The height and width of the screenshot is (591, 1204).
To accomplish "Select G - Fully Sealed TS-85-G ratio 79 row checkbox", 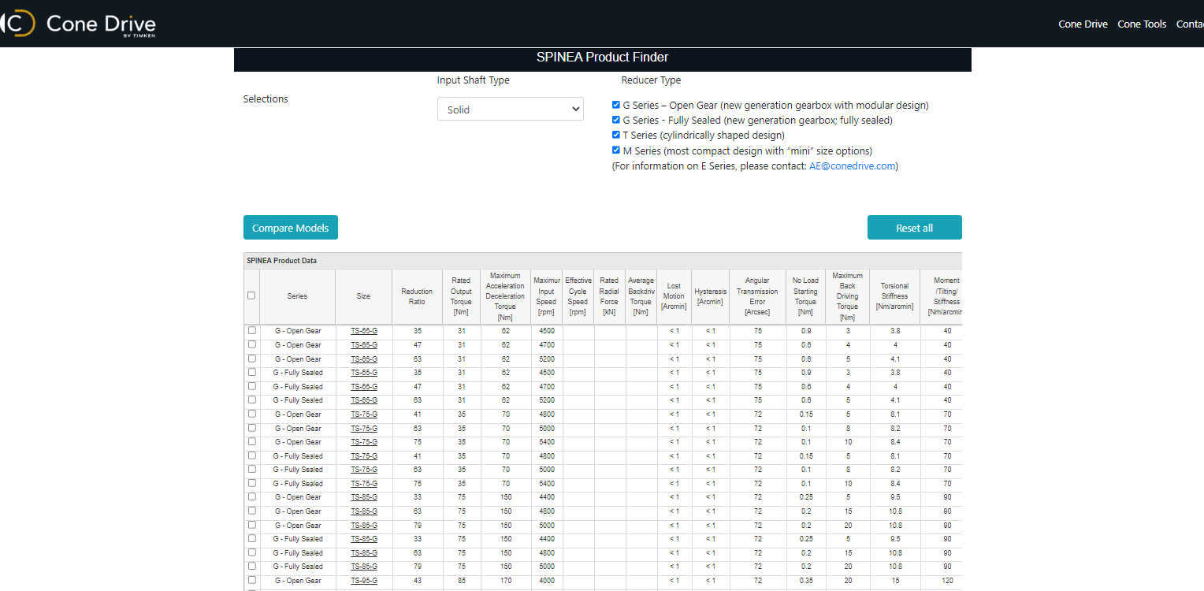I will tap(252, 566).
